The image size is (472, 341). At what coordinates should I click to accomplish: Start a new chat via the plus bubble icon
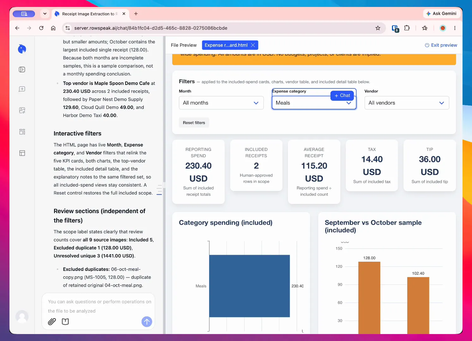tap(22, 89)
